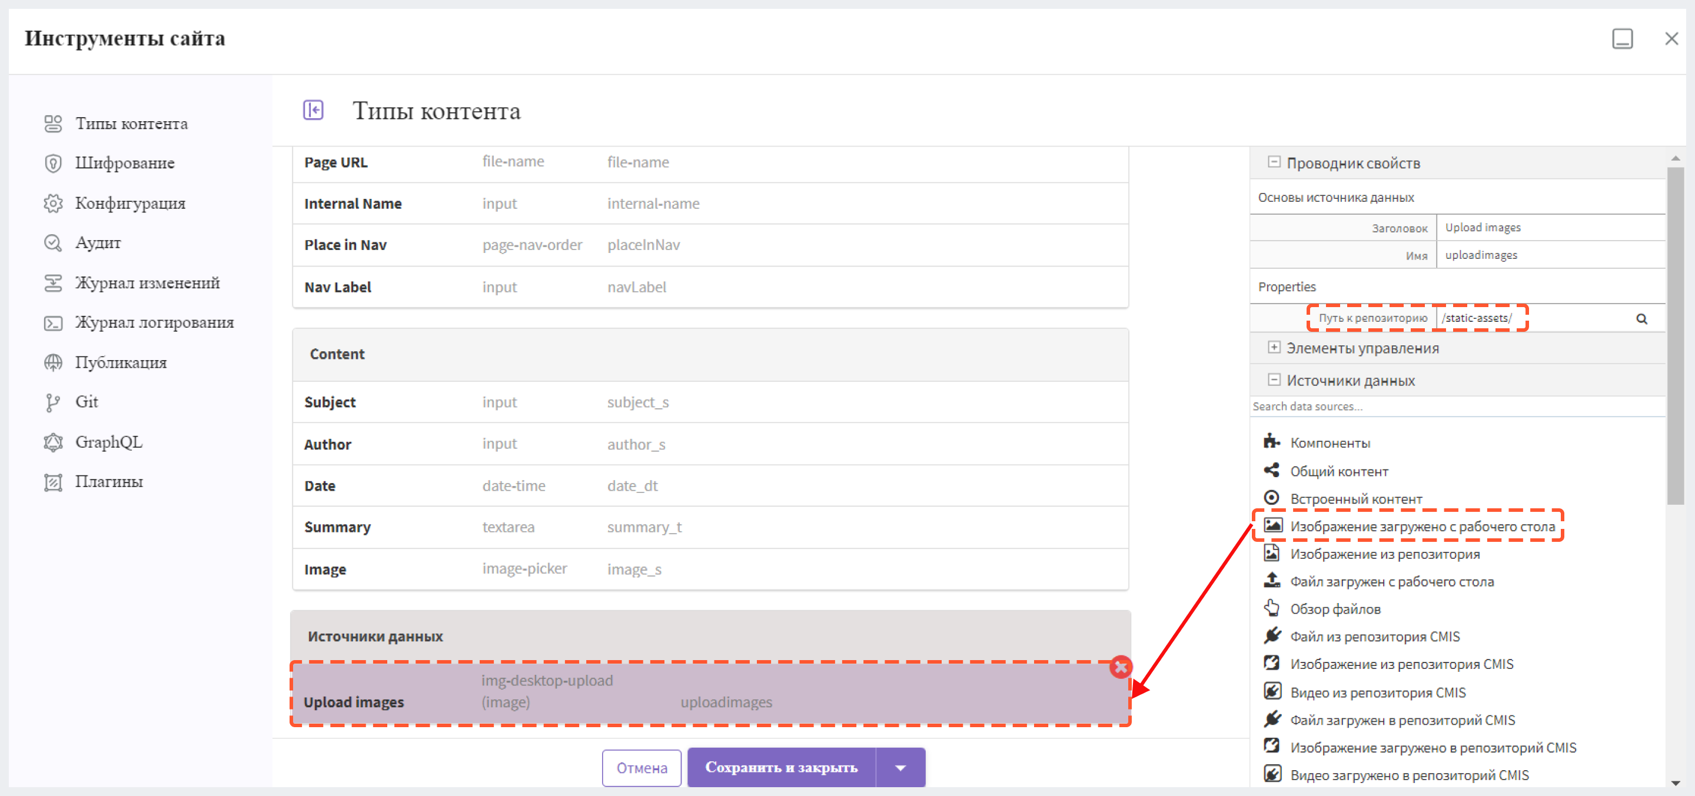Click the GraphQL icon
This screenshot has height=796, width=1695.
52,442
